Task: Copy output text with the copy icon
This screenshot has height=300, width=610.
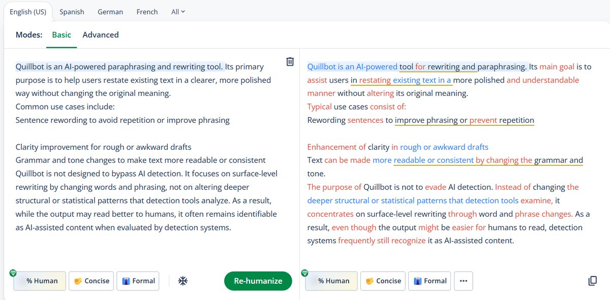Action: pyautogui.click(x=592, y=281)
